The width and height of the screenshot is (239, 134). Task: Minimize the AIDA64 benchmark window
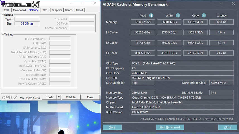(x=222, y=4)
